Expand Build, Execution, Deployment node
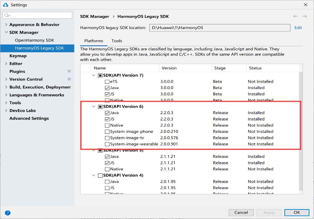This screenshot has width=314, height=219. tap(6, 87)
